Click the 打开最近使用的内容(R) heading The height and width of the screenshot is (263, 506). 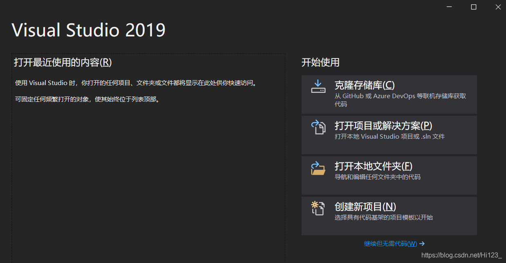coord(63,62)
